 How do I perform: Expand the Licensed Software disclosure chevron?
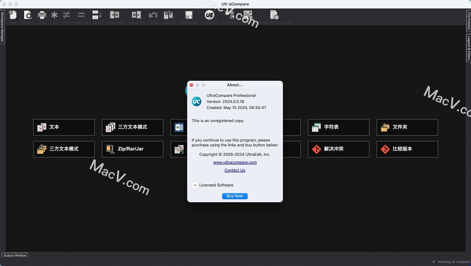195,185
